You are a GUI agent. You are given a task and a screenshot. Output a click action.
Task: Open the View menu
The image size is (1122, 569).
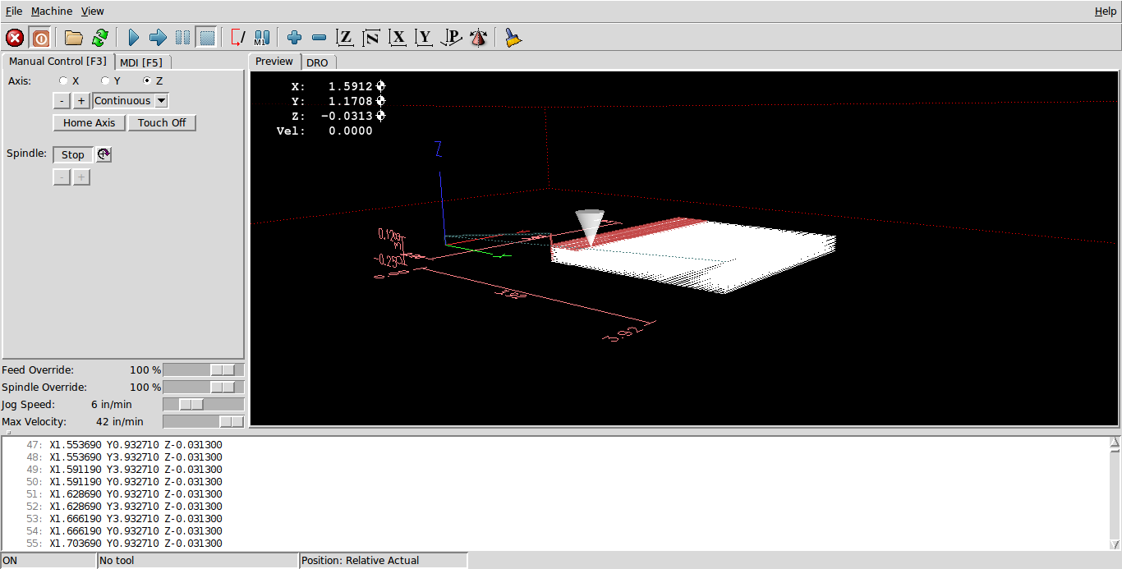coord(93,11)
